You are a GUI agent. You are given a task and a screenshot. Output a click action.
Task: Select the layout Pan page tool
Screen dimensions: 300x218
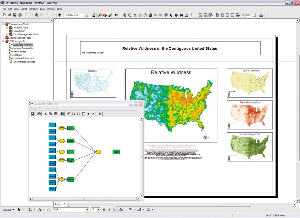tap(211, 15)
